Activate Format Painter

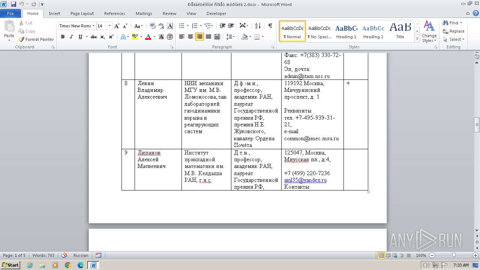pyautogui.click(x=36, y=39)
